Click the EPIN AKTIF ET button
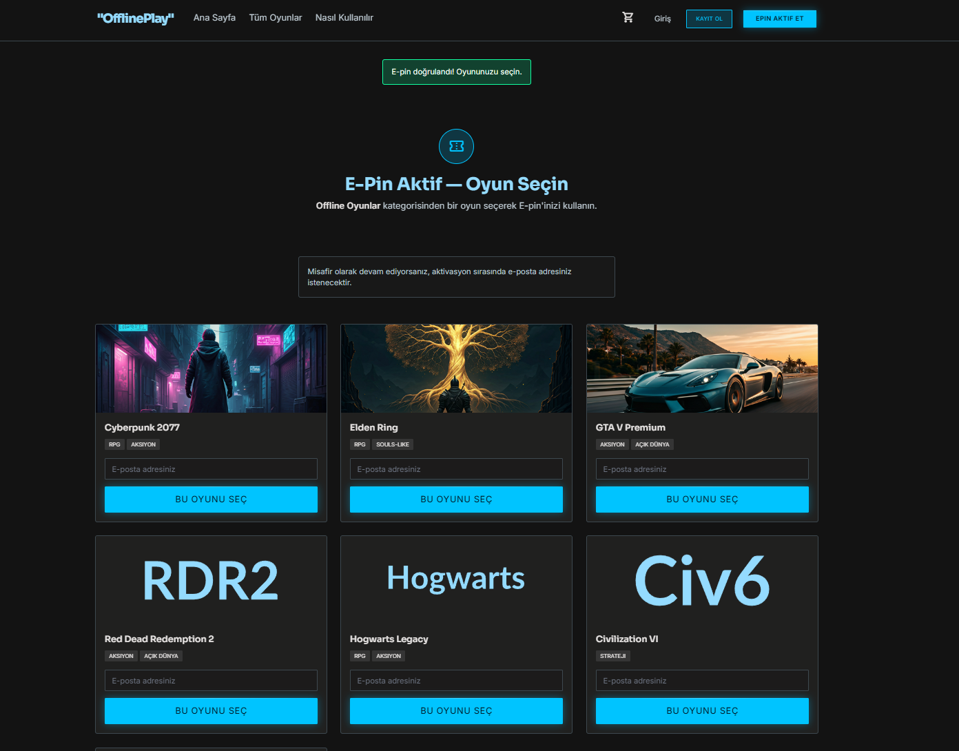The image size is (959, 751). [780, 19]
